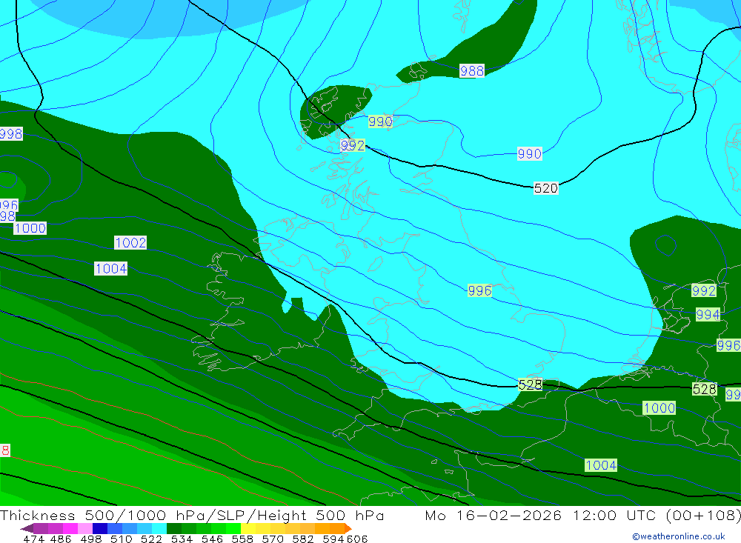Image resolution: width=741 pixels, height=543 pixels.
Task: Click the 996 label in the cyan area
Action: click(x=479, y=290)
